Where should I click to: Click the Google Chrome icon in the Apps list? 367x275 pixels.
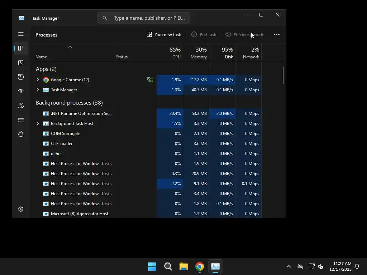(46, 80)
